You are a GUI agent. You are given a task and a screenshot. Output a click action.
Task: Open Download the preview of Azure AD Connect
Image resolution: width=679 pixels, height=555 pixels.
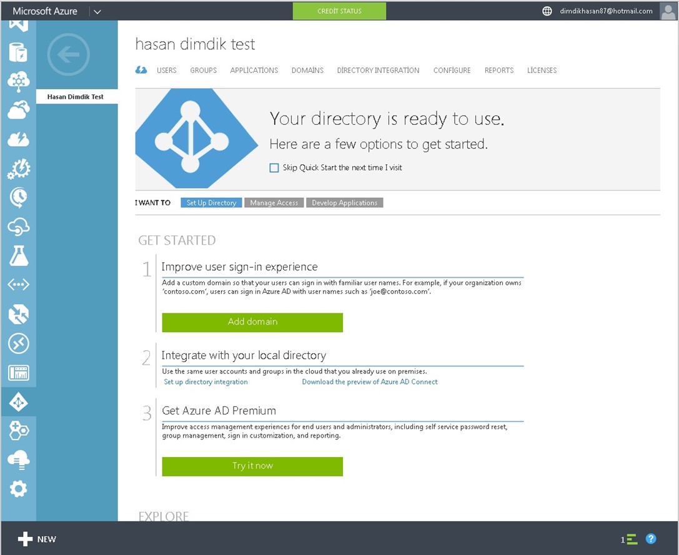pos(370,382)
